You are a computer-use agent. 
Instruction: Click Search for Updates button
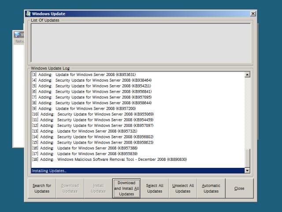(x=42, y=189)
